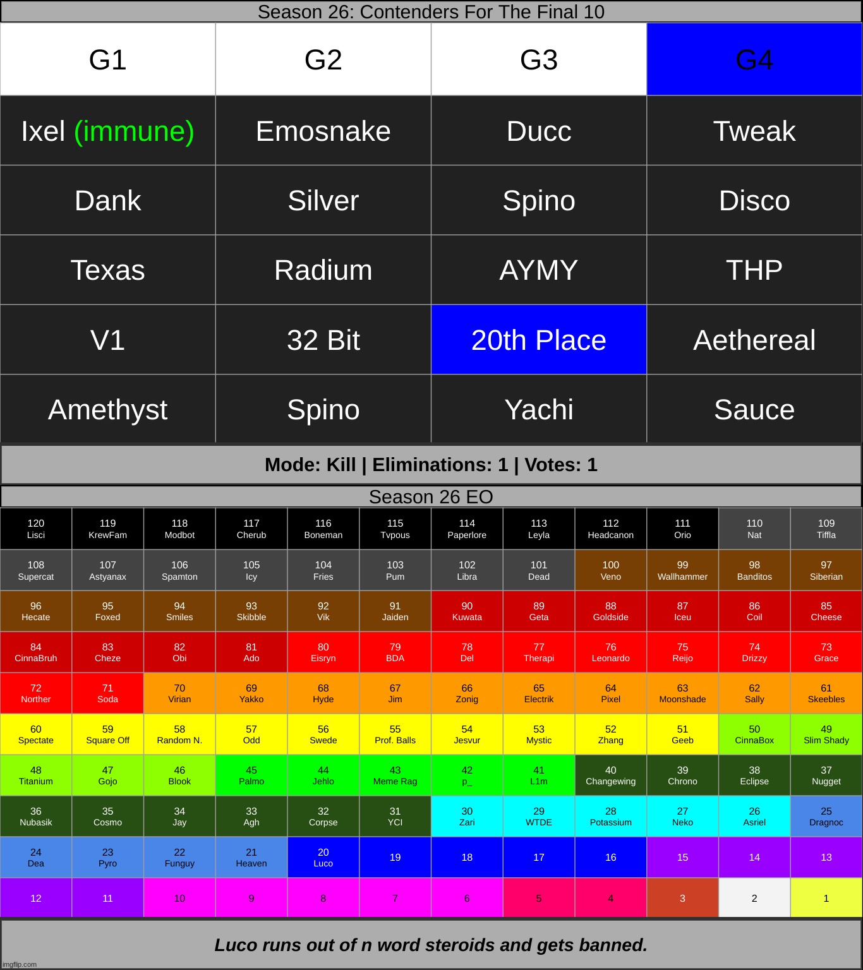Select the Aethereal contender cell
Screen dimensions: 863x970
pos(754,340)
